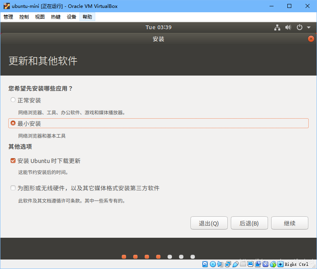The width and height of the screenshot is (317, 269).
Task: Uncheck 安装 Ubuntu 时下载更新
Action: (13, 161)
